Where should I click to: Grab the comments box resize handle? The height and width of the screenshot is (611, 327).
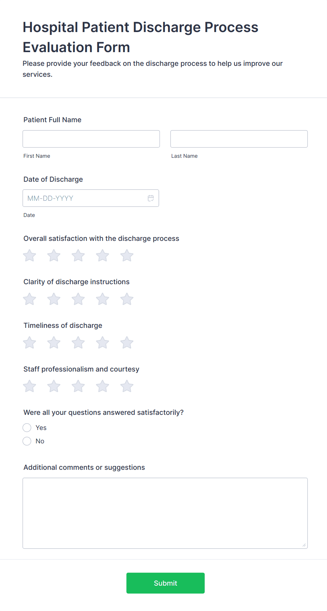(x=304, y=545)
